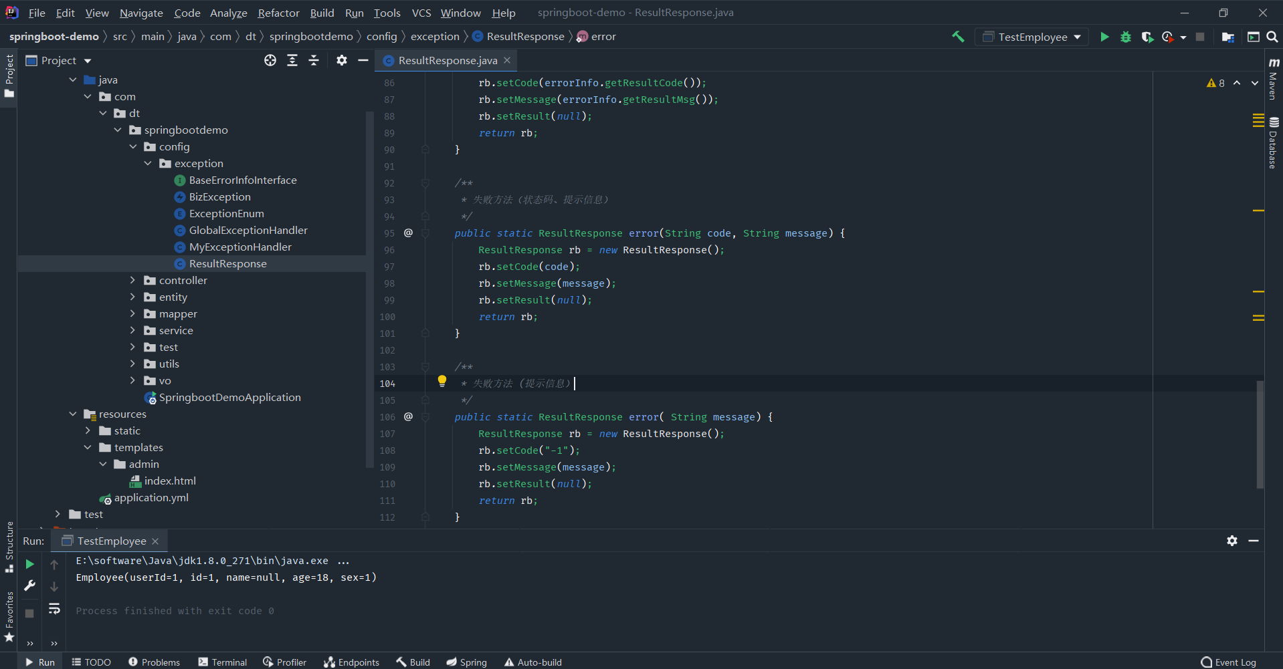Hide the Project panel with minus icon

(363, 60)
